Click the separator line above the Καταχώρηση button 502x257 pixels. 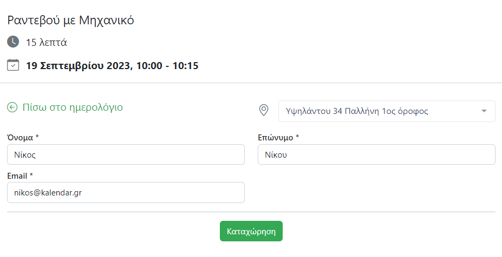point(251,212)
